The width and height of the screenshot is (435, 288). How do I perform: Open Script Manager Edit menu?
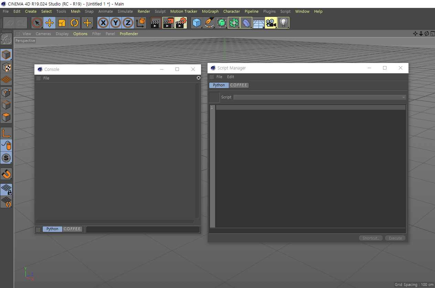click(231, 77)
